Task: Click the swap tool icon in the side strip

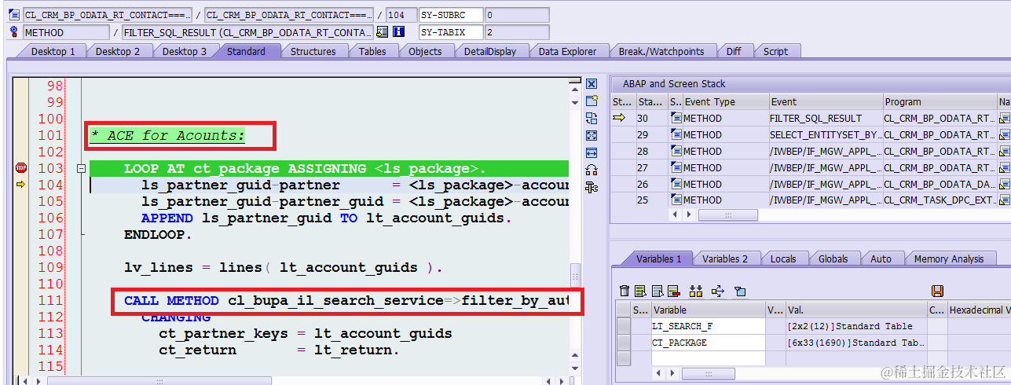Action: (592, 119)
